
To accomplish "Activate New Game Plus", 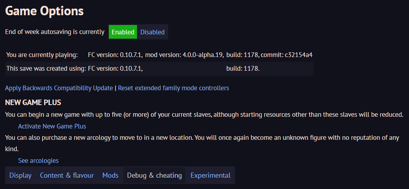I will (x=52, y=126).
